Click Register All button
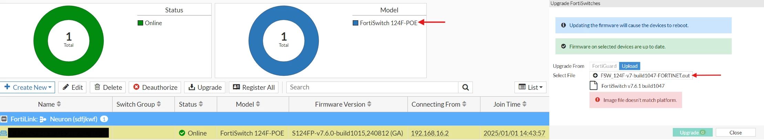The image size is (764, 140). tap(254, 87)
